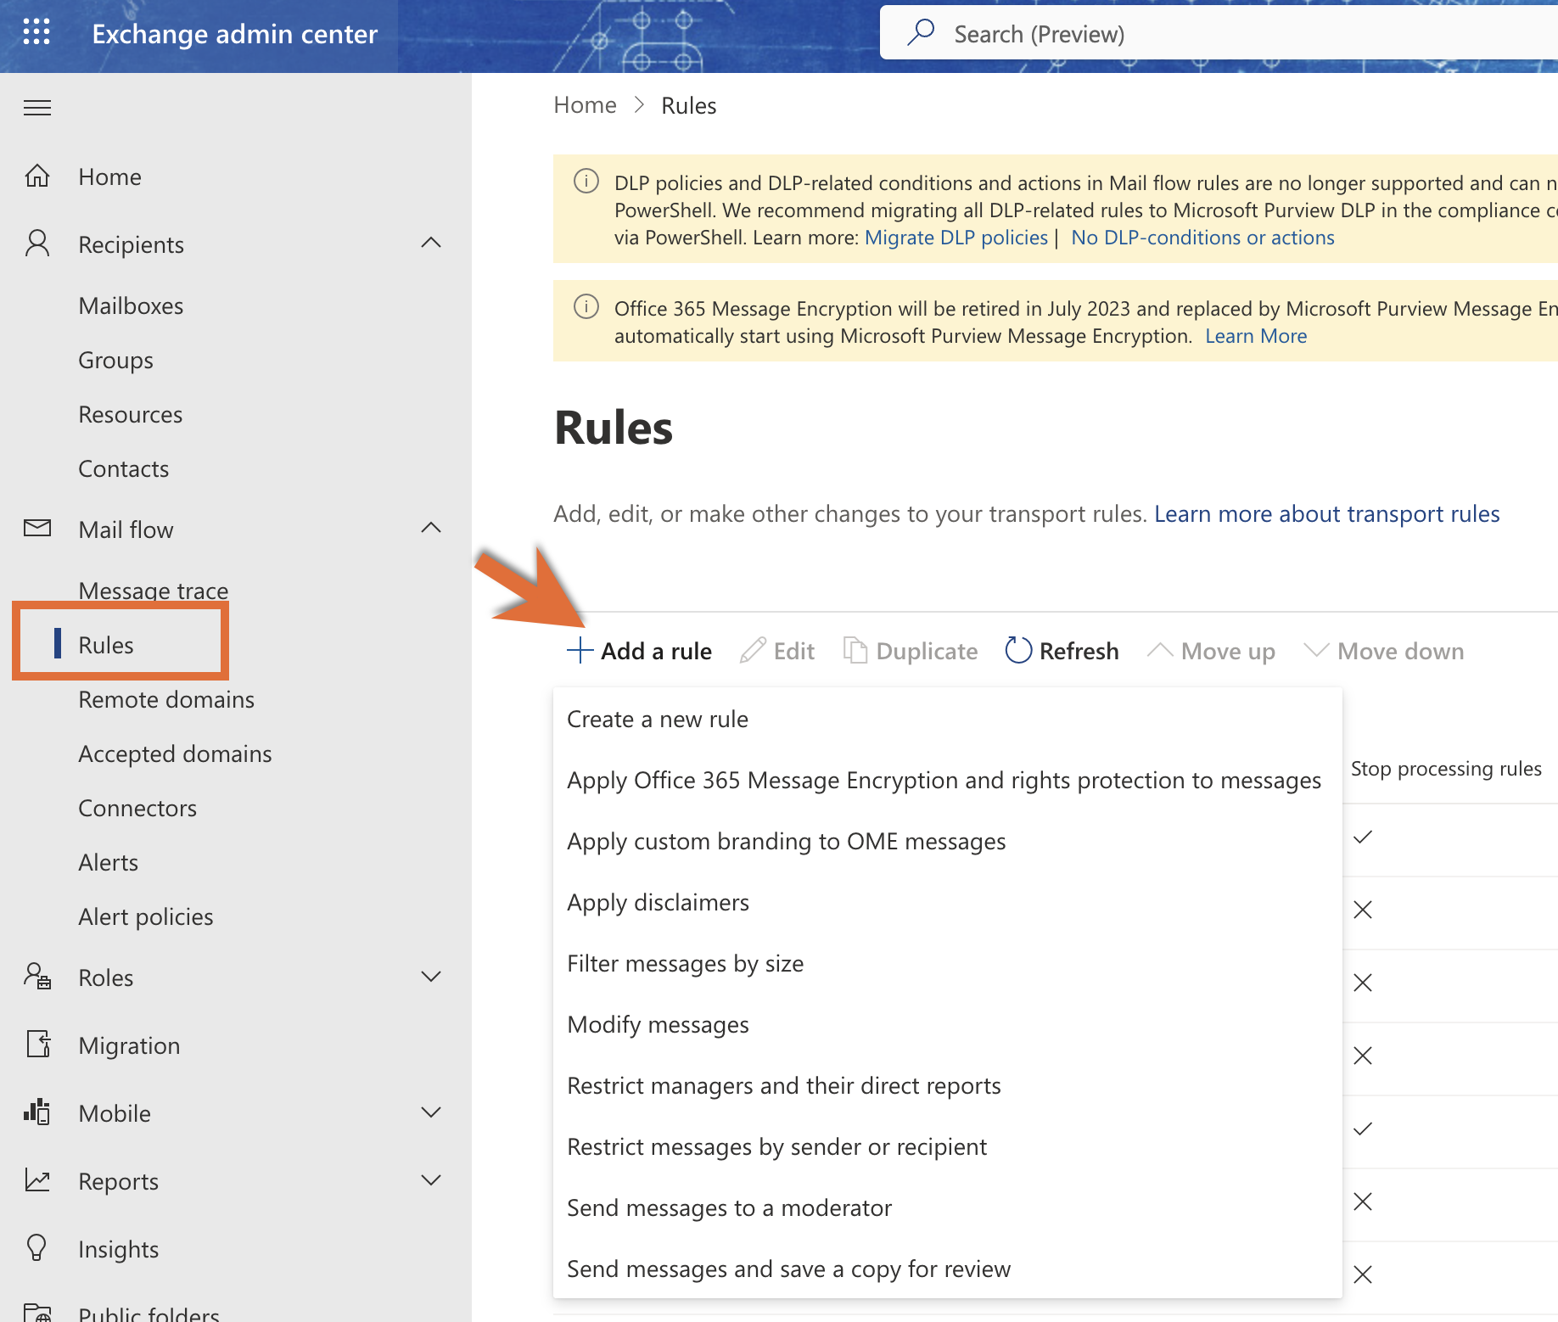Click the Migrate DLP policies link
The height and width of the screenshot is (1322, 1558).
[x=956, y=237]
